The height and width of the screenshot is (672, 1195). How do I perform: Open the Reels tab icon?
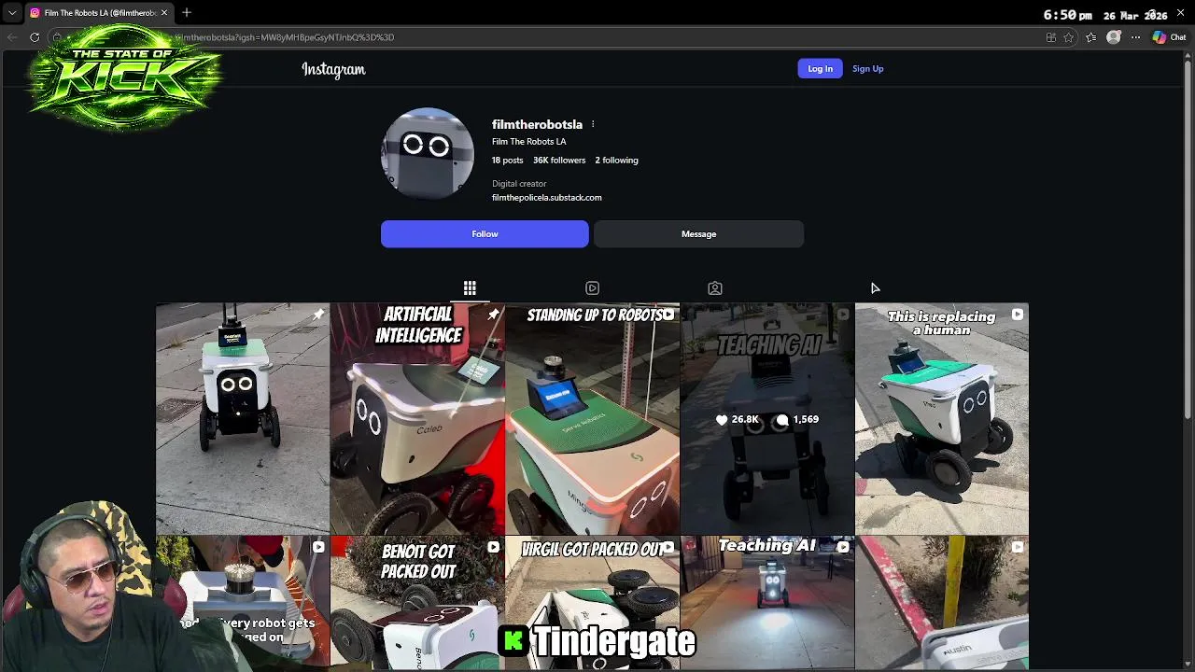592,288
